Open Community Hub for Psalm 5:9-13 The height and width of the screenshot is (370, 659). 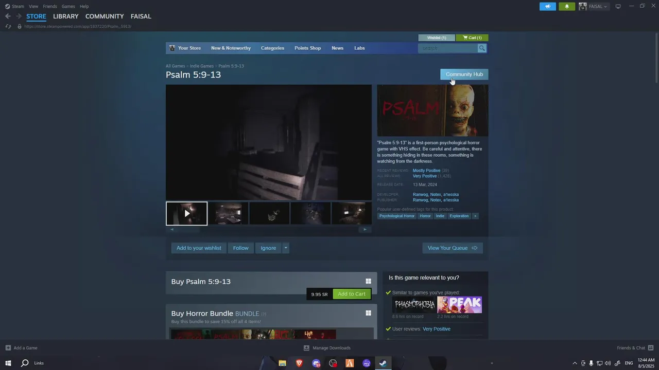pos(464,75)
